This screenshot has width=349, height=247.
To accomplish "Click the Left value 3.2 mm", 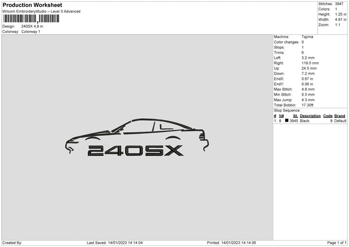I will click(x=308, y=58).
